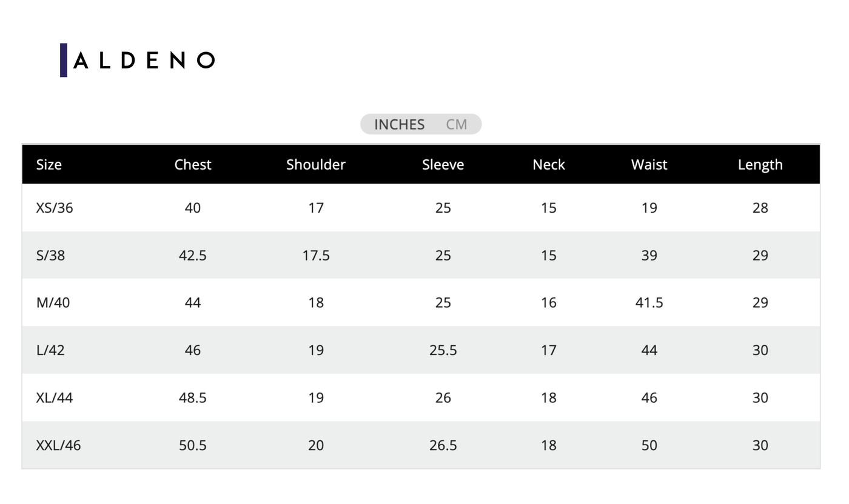Pick the XXL/46 size row label
The height and width of the screenshot is (504, 849).
58,445
